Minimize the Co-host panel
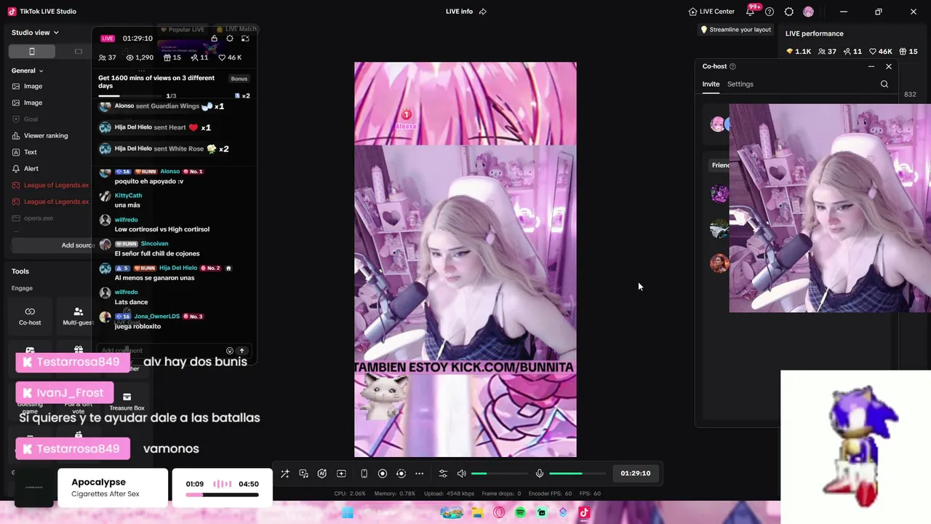This screenshot has width=931, height=524. 871,66
